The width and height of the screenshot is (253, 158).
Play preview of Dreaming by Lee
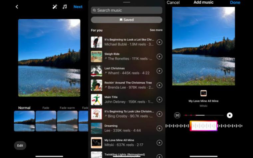coord(159,128)
